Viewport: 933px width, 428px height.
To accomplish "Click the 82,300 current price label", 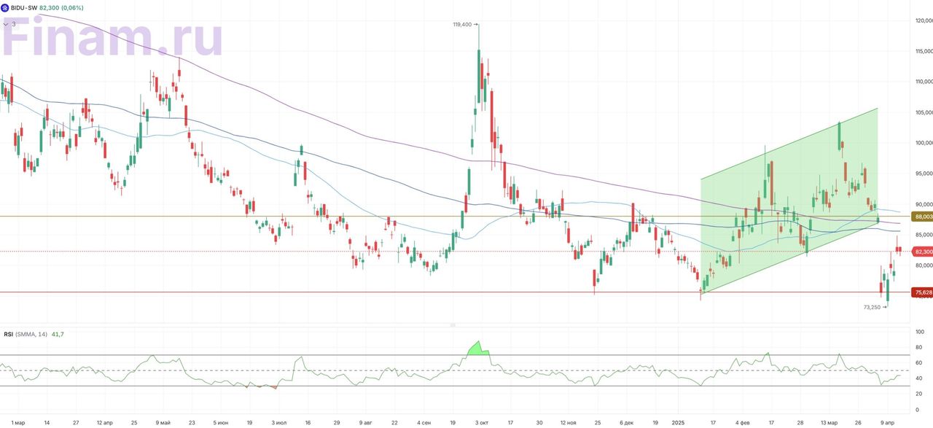I will (923, 252).
